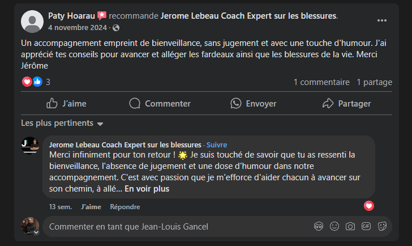Click the comment input field
This screenshot has height=246, width=412.
coord(170,226)
